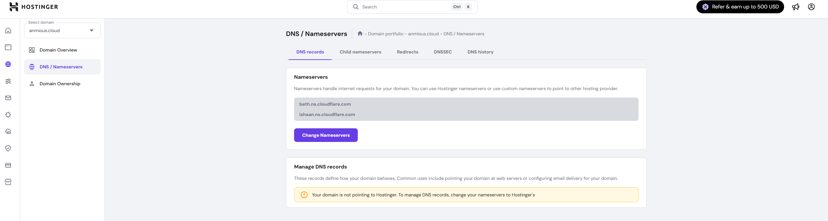Open Domain Overview in the side menu

click(x=58, y=50)
